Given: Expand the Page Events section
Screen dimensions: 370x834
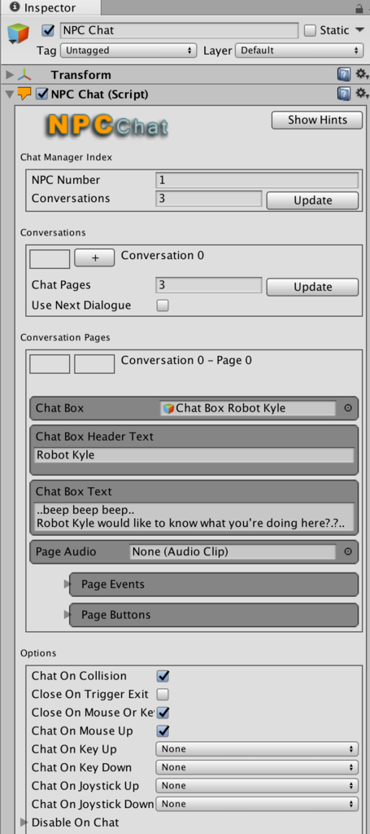Looking at the screenshot, I should pos(67,584).
